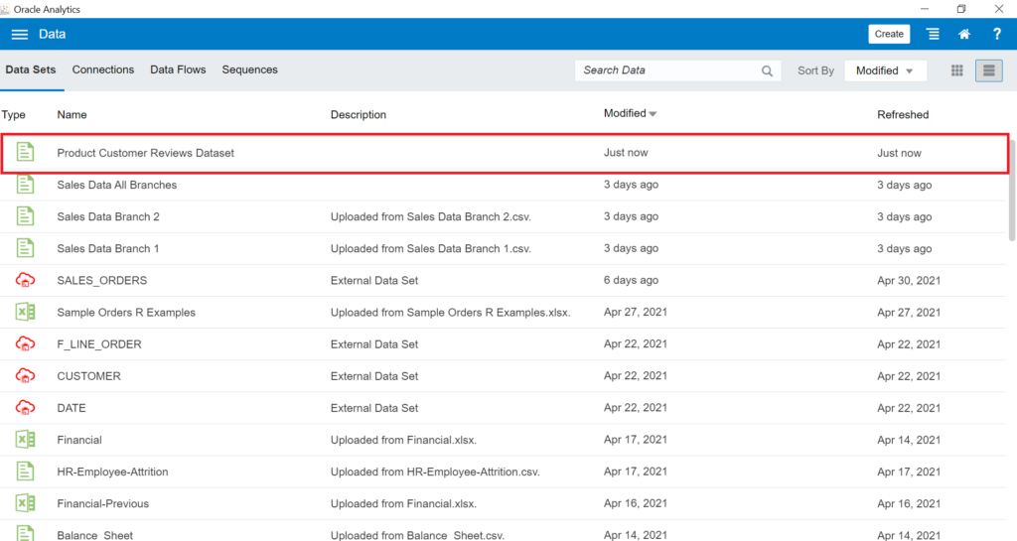
Task: Open the Financial dataset
Action: point(79,440)
